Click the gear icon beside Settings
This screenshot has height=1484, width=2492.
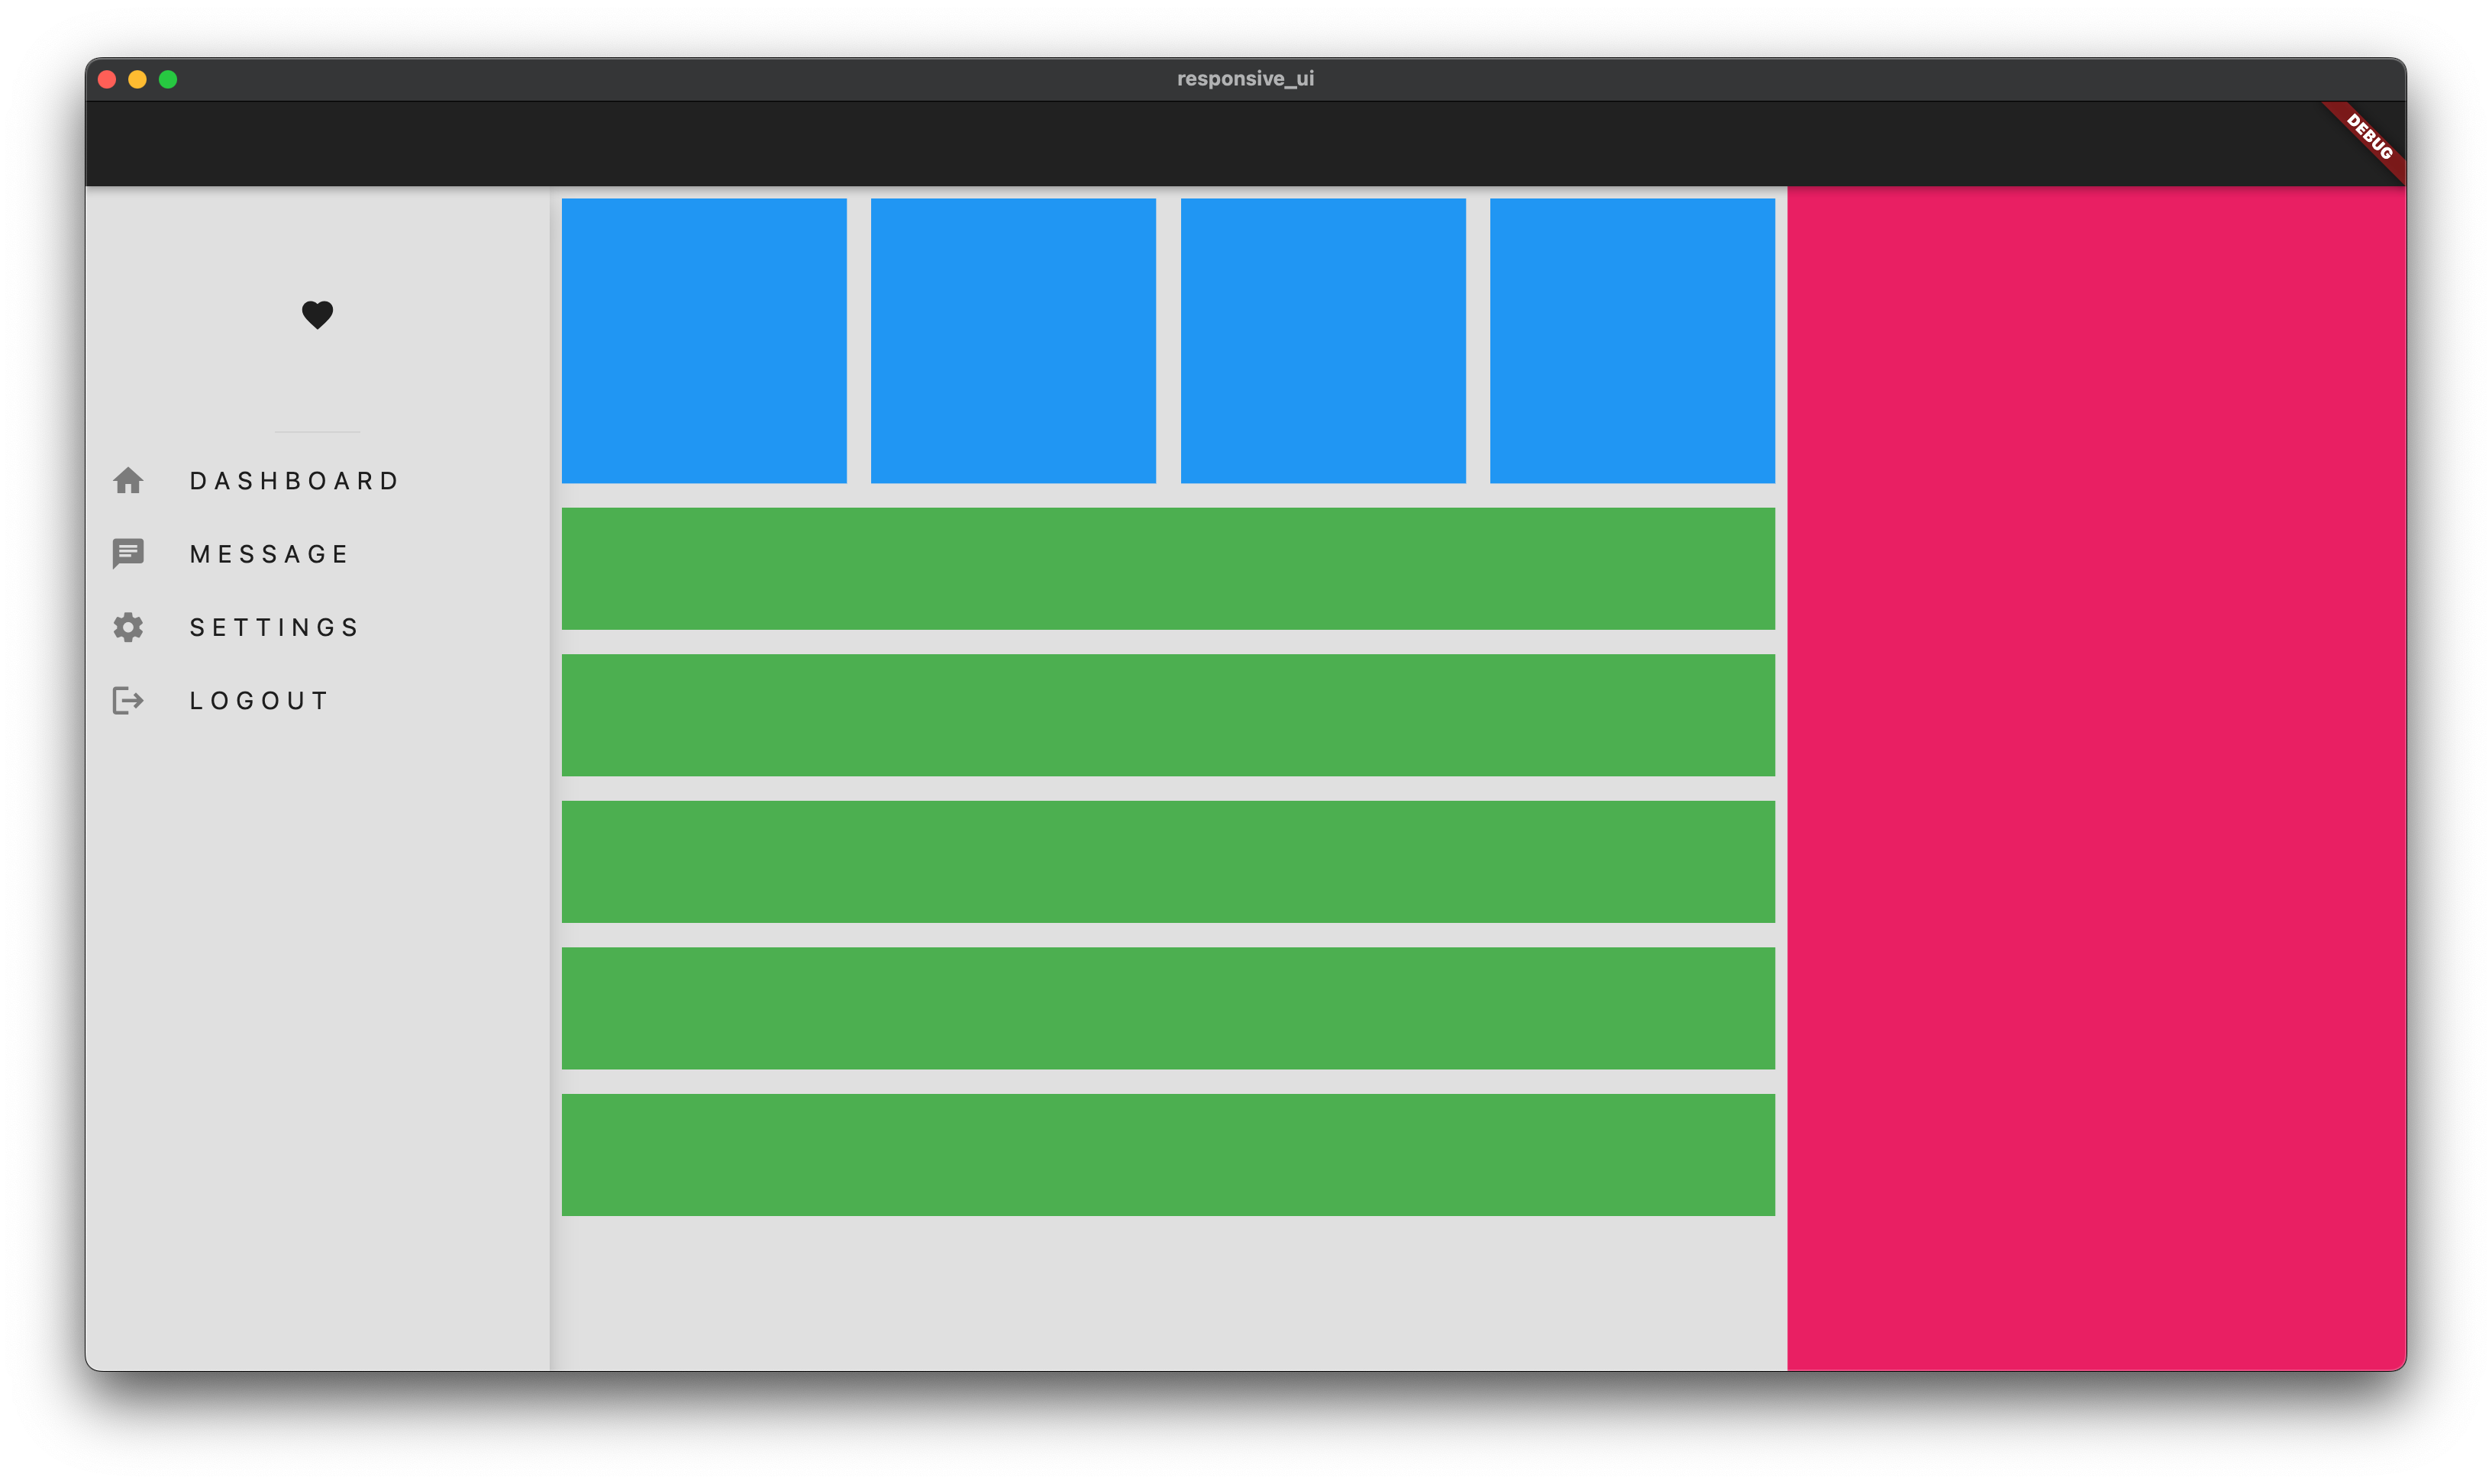click(128, 627)
